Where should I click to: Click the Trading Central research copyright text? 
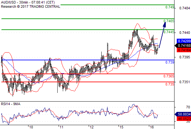(x=30, y=6)
